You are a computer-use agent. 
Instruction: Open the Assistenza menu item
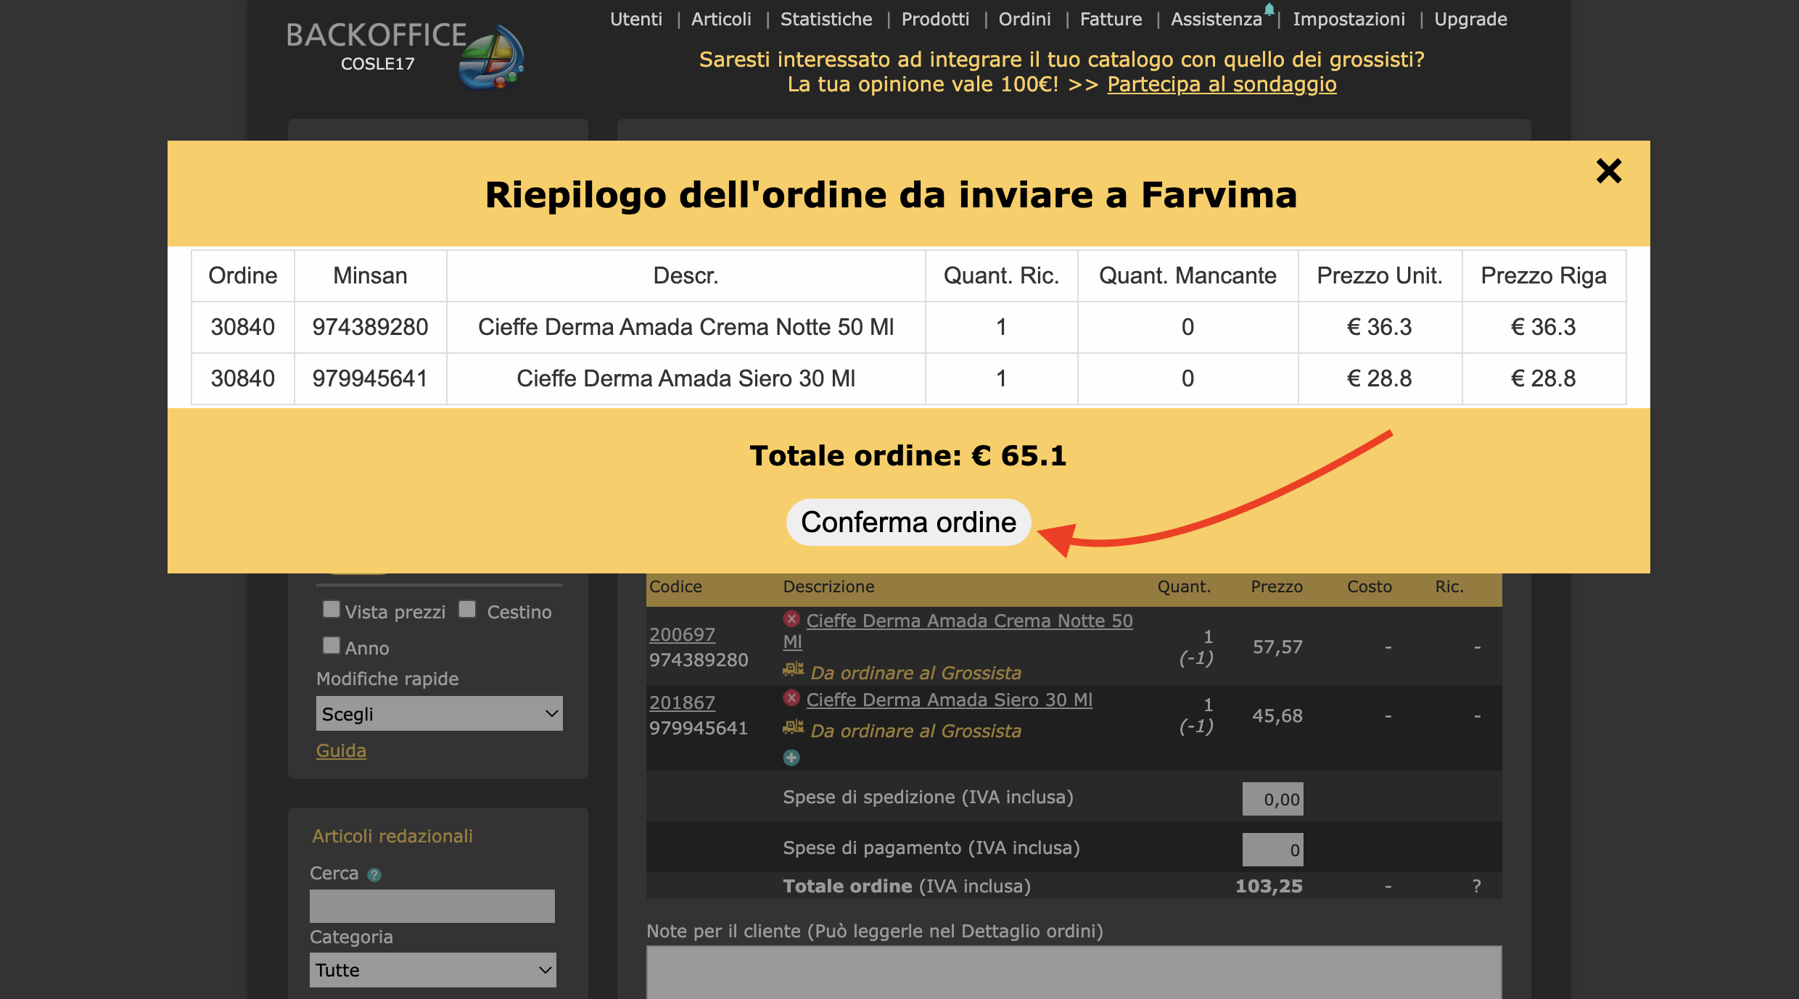tap(1216, 20)
